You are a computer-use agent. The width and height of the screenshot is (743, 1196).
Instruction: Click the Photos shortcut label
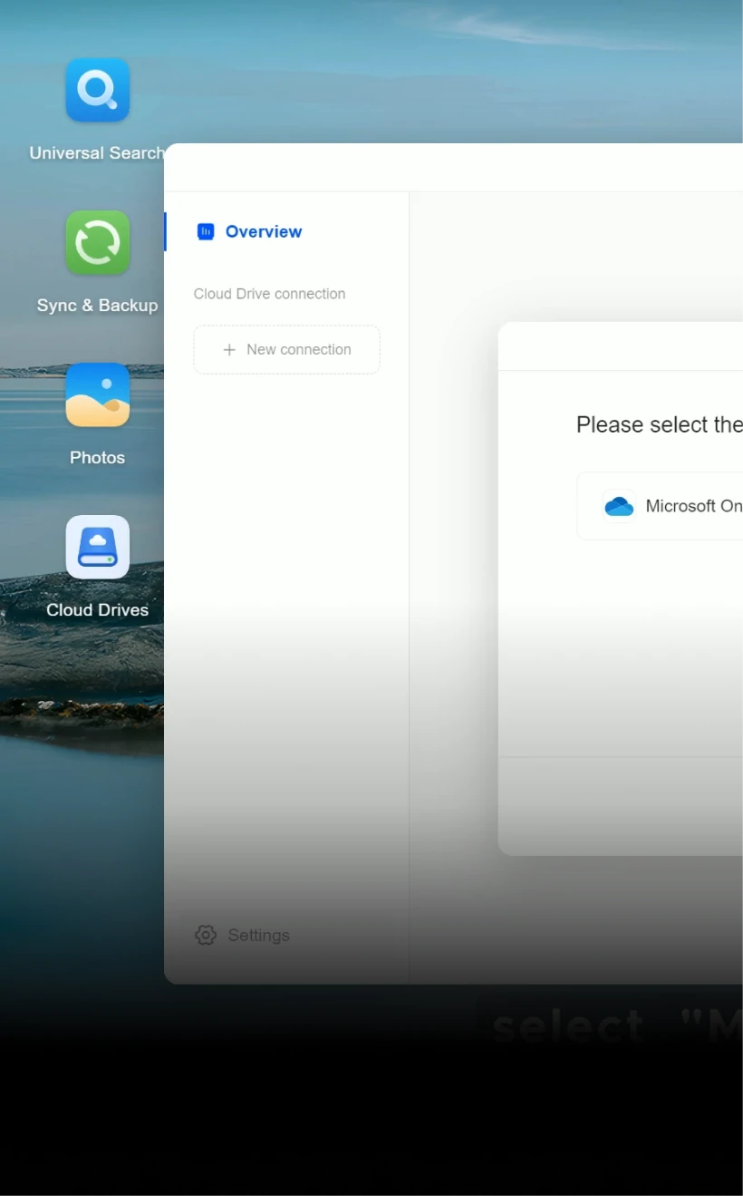tap(97, 457)
